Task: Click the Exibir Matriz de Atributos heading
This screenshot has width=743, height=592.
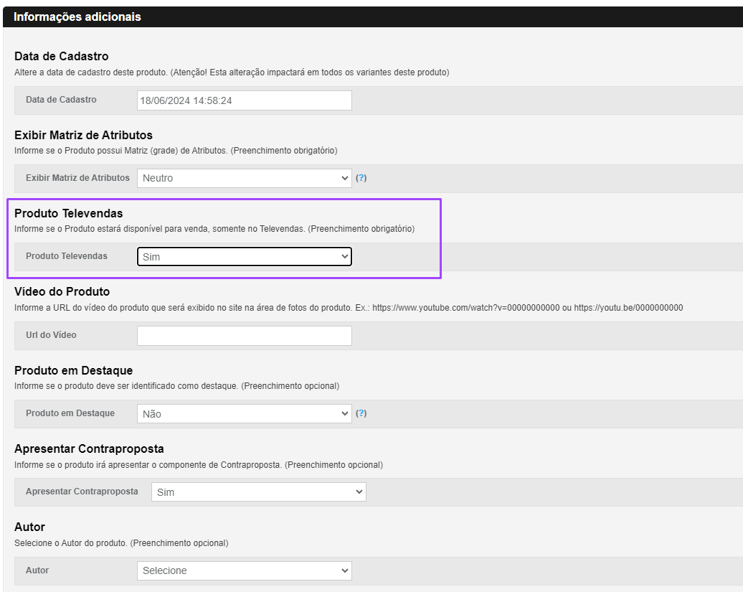Action: pyautogui.click(x=83, y=135)
